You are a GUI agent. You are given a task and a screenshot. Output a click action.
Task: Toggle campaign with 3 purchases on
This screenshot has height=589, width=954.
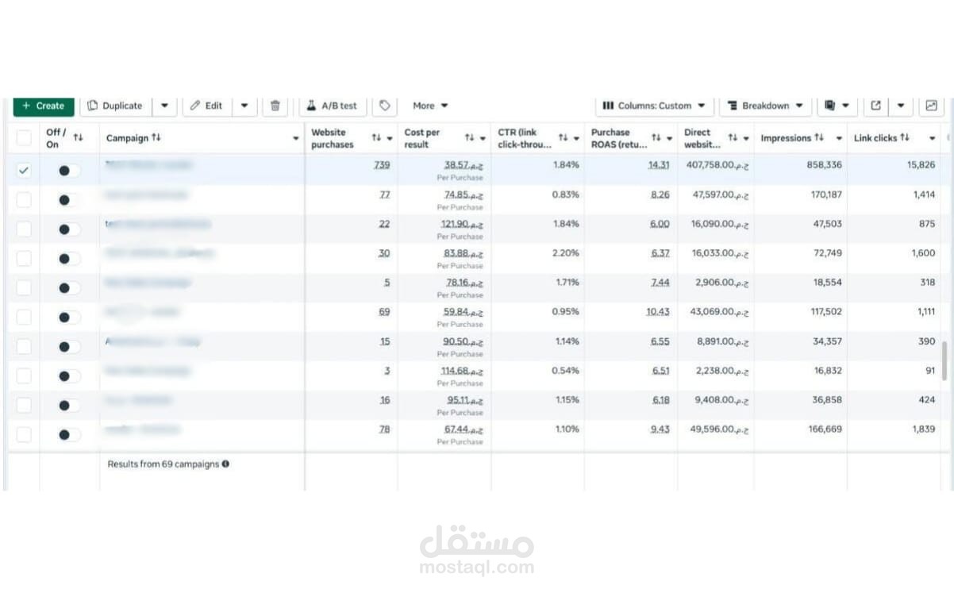coord(69,376)
